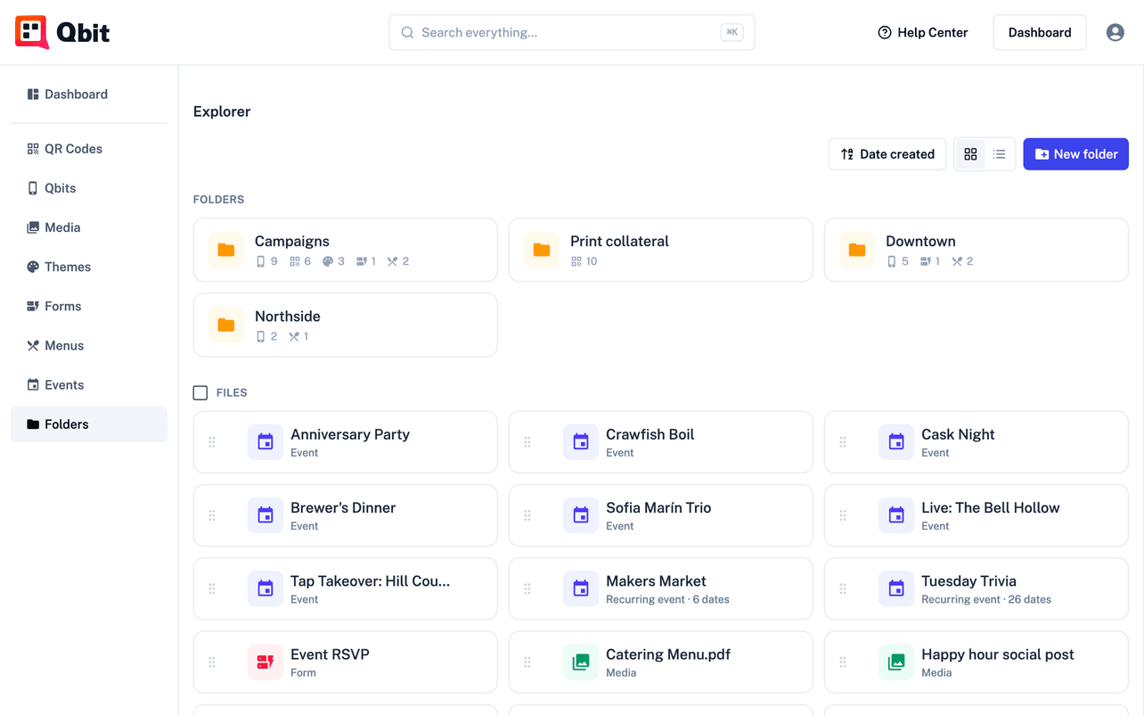Click Makers Market calendar icon
The height and width of the screenshot is (716, 1144).
(x=581, y=588)
